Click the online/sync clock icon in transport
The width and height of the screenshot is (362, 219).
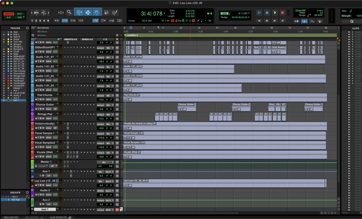(x=259, y=13)
